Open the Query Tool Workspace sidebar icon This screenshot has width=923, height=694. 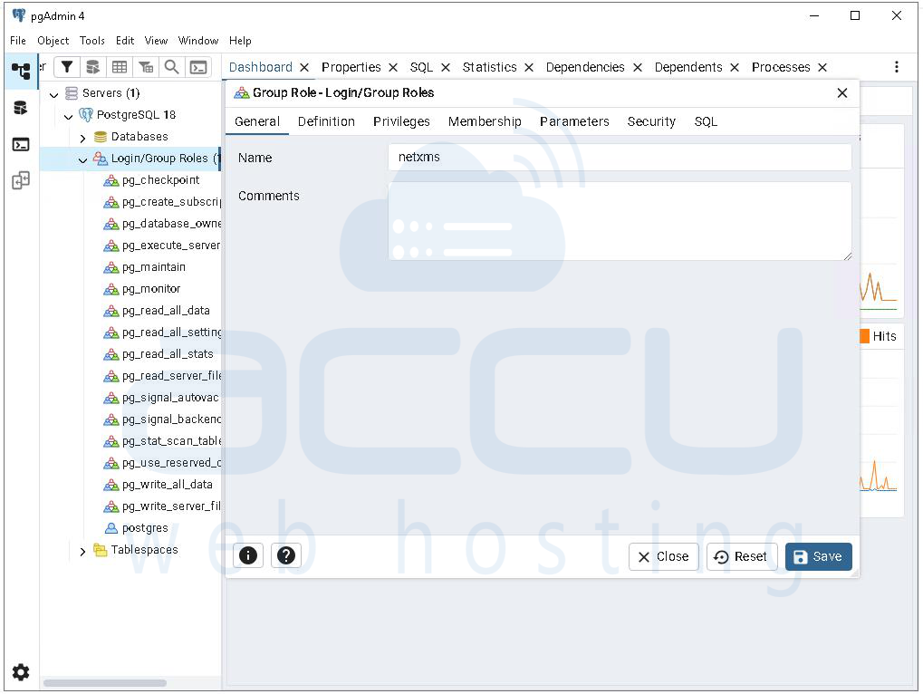[x=21, y=108]
